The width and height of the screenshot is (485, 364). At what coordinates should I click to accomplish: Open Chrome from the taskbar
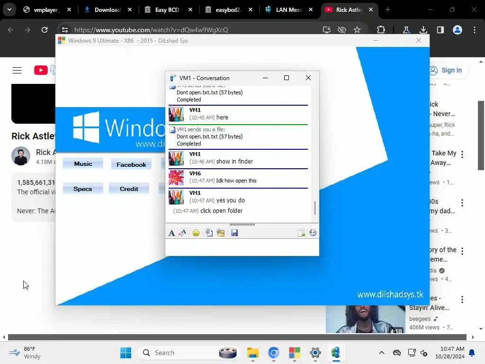click(274, 353)
